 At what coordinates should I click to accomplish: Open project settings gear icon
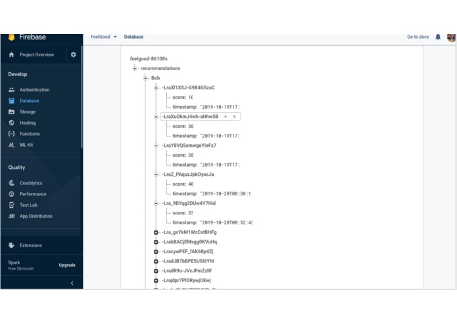coord(74,54)
